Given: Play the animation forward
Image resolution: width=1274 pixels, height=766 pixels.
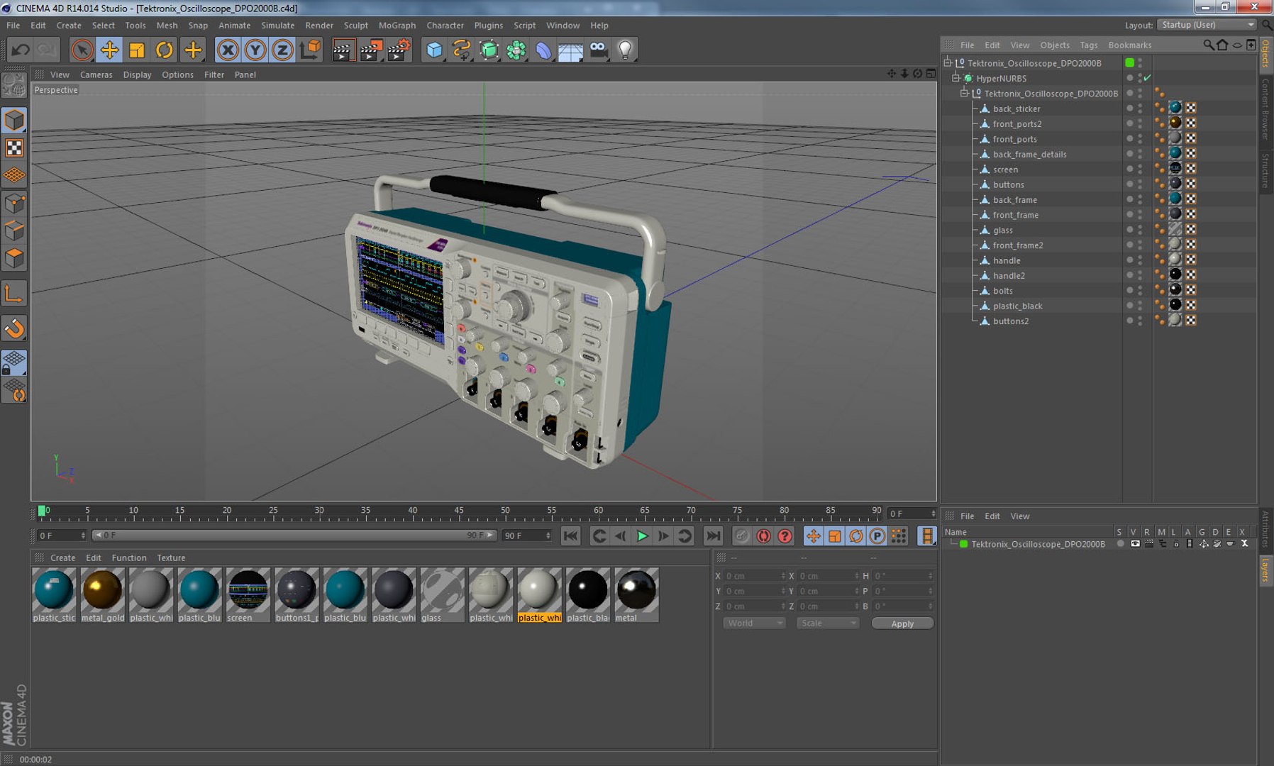Looking at the screenshot, I should (642, 535).
